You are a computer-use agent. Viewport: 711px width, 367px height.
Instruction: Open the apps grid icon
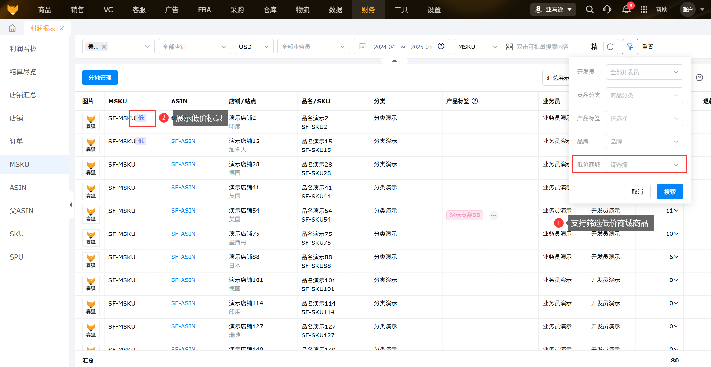[x=644, y=10]
